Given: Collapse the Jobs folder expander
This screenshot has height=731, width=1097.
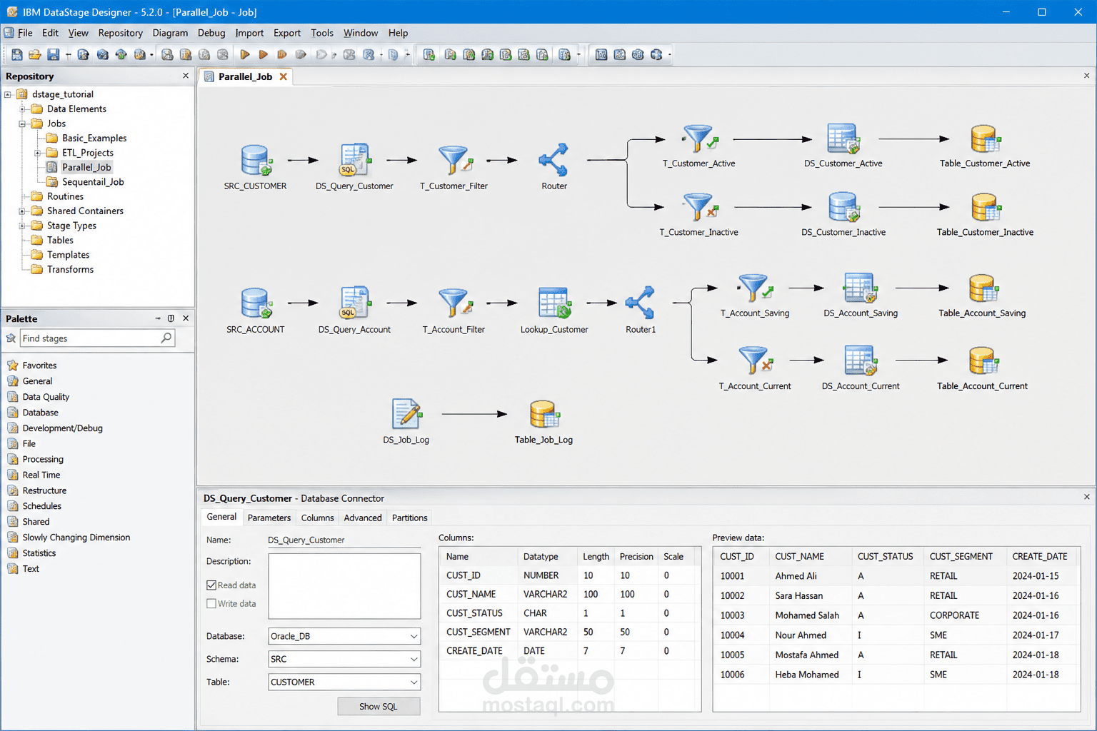Looking at the screenshot, I should [22, 123].
